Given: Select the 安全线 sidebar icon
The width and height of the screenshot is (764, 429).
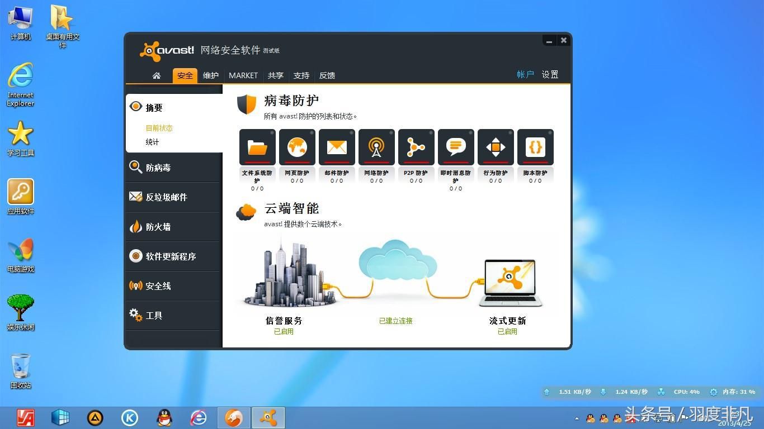Looking at the screenshot, I should pos(135,285).
